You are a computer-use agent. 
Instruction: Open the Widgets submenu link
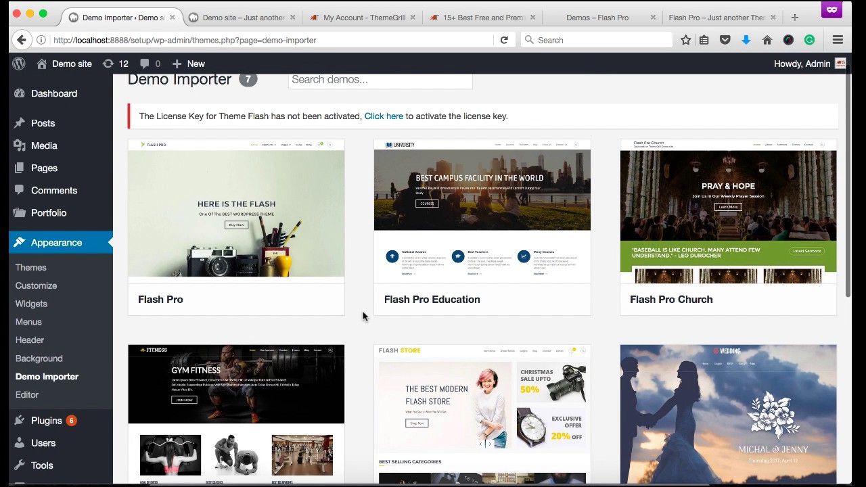(32, 304)
